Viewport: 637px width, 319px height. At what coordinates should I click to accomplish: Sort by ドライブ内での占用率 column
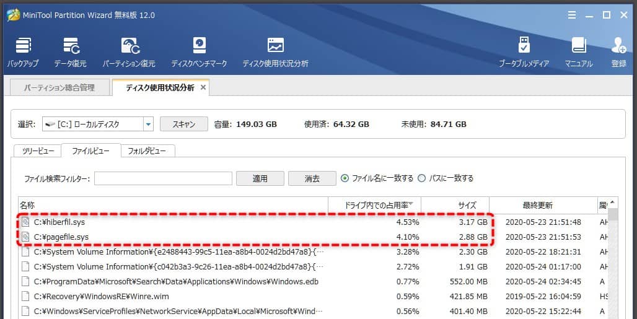click(374, 206)
